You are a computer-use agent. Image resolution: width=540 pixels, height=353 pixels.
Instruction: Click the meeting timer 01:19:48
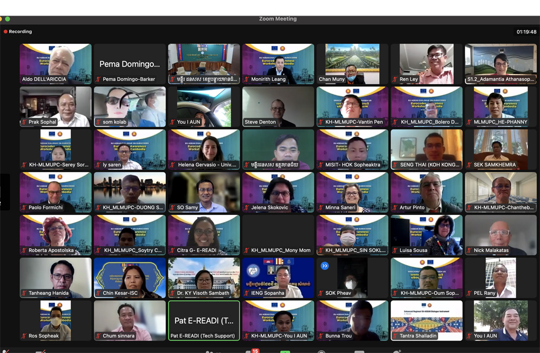click(x=526, y=32)
